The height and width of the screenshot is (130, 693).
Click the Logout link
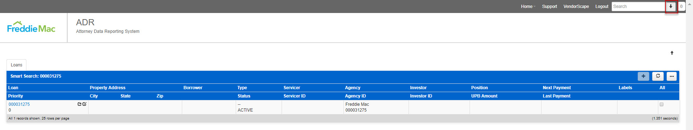point(602,6)
